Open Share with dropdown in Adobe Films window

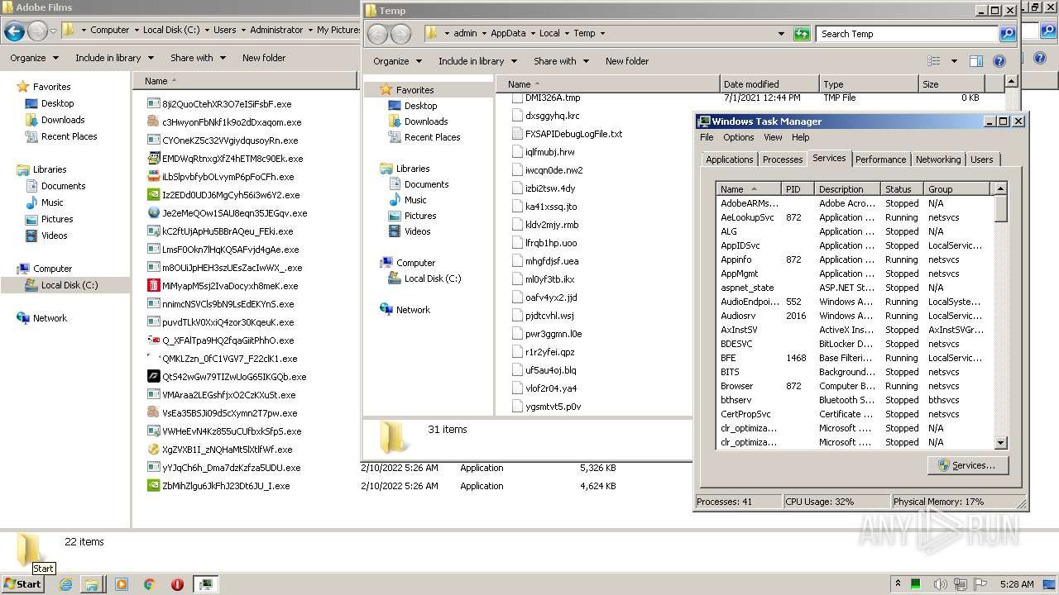tap(197, 58)
